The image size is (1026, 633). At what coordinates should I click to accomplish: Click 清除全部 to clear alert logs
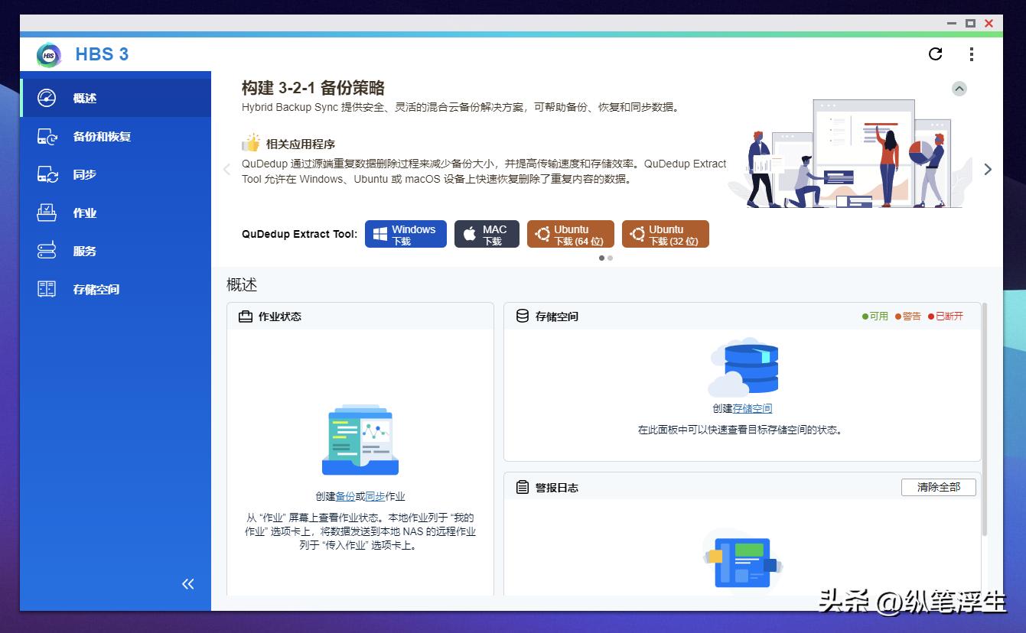pos(938,487)
